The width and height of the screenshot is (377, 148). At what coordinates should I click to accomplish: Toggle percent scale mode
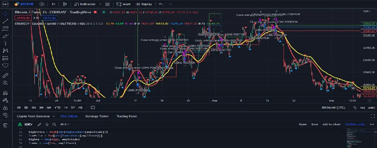coord(355,107)
